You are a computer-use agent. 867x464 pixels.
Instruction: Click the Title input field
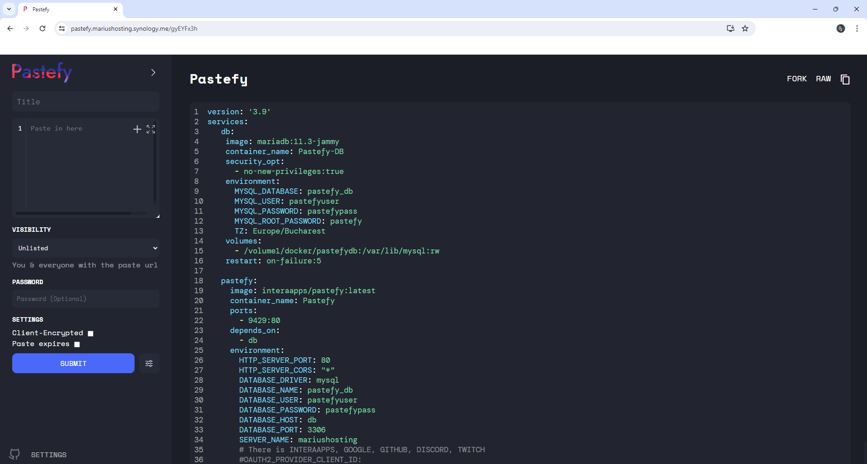coord(85,102)
